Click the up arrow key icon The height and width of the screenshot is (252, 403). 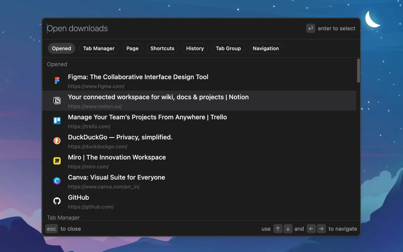278,229
